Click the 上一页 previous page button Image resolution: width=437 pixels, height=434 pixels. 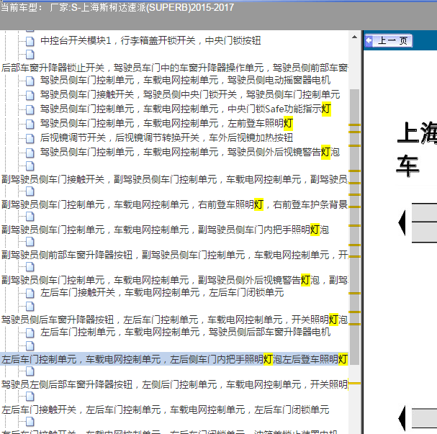click(x=389, y=41)
